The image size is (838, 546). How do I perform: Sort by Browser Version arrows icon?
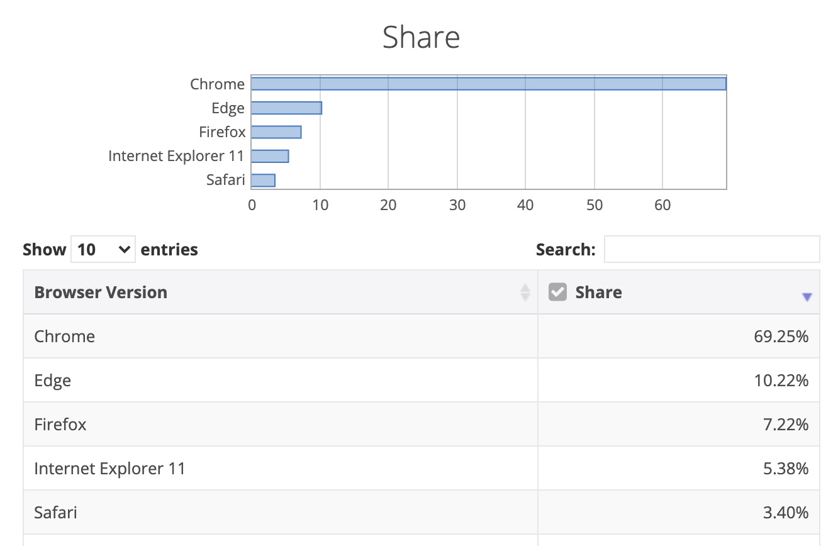tap(525, 292)
